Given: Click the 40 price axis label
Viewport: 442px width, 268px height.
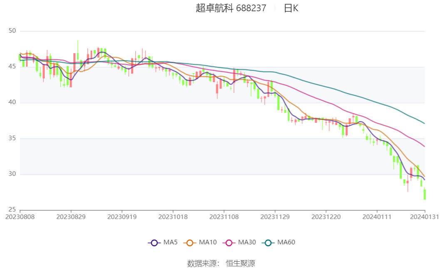Looking at the screenshot, I should pyautogui.click(x=12, y=102).
